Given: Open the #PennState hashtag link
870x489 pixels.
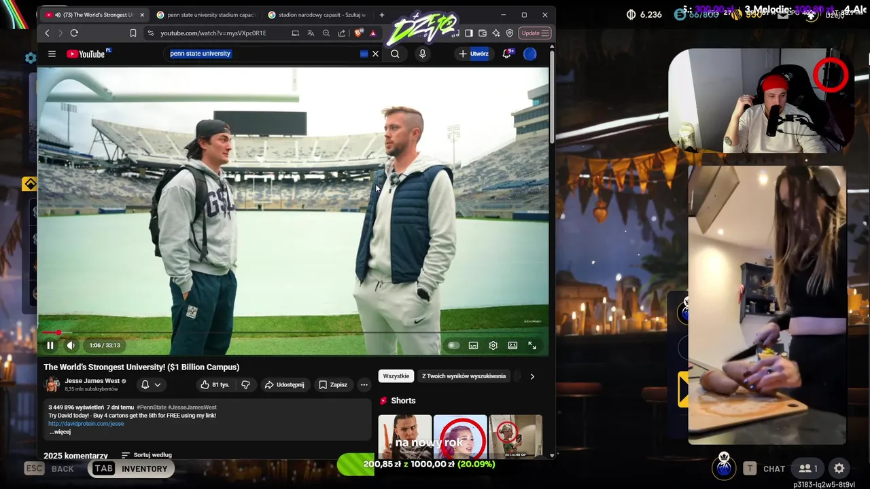Looking at the screenshot, I should tap(151, 407).
